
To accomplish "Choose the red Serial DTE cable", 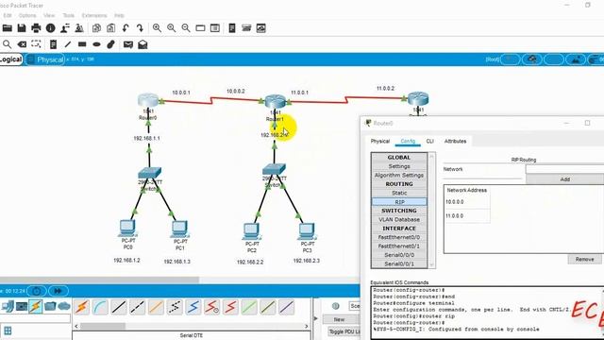I will click(230, 307).
